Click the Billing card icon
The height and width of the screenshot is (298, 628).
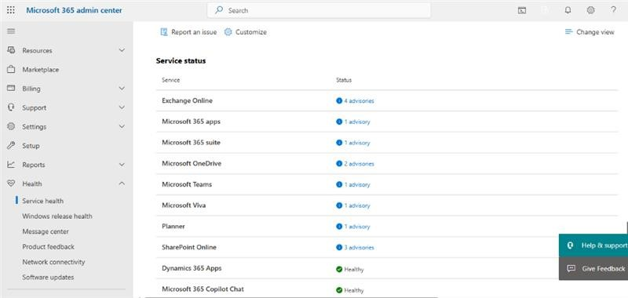coord(11,89)
